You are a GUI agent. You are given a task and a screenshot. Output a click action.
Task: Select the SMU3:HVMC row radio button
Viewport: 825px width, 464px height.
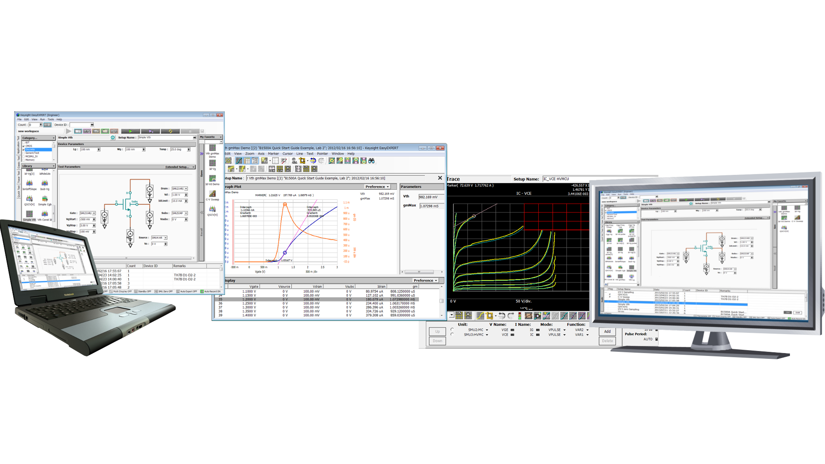click(453, 334)
